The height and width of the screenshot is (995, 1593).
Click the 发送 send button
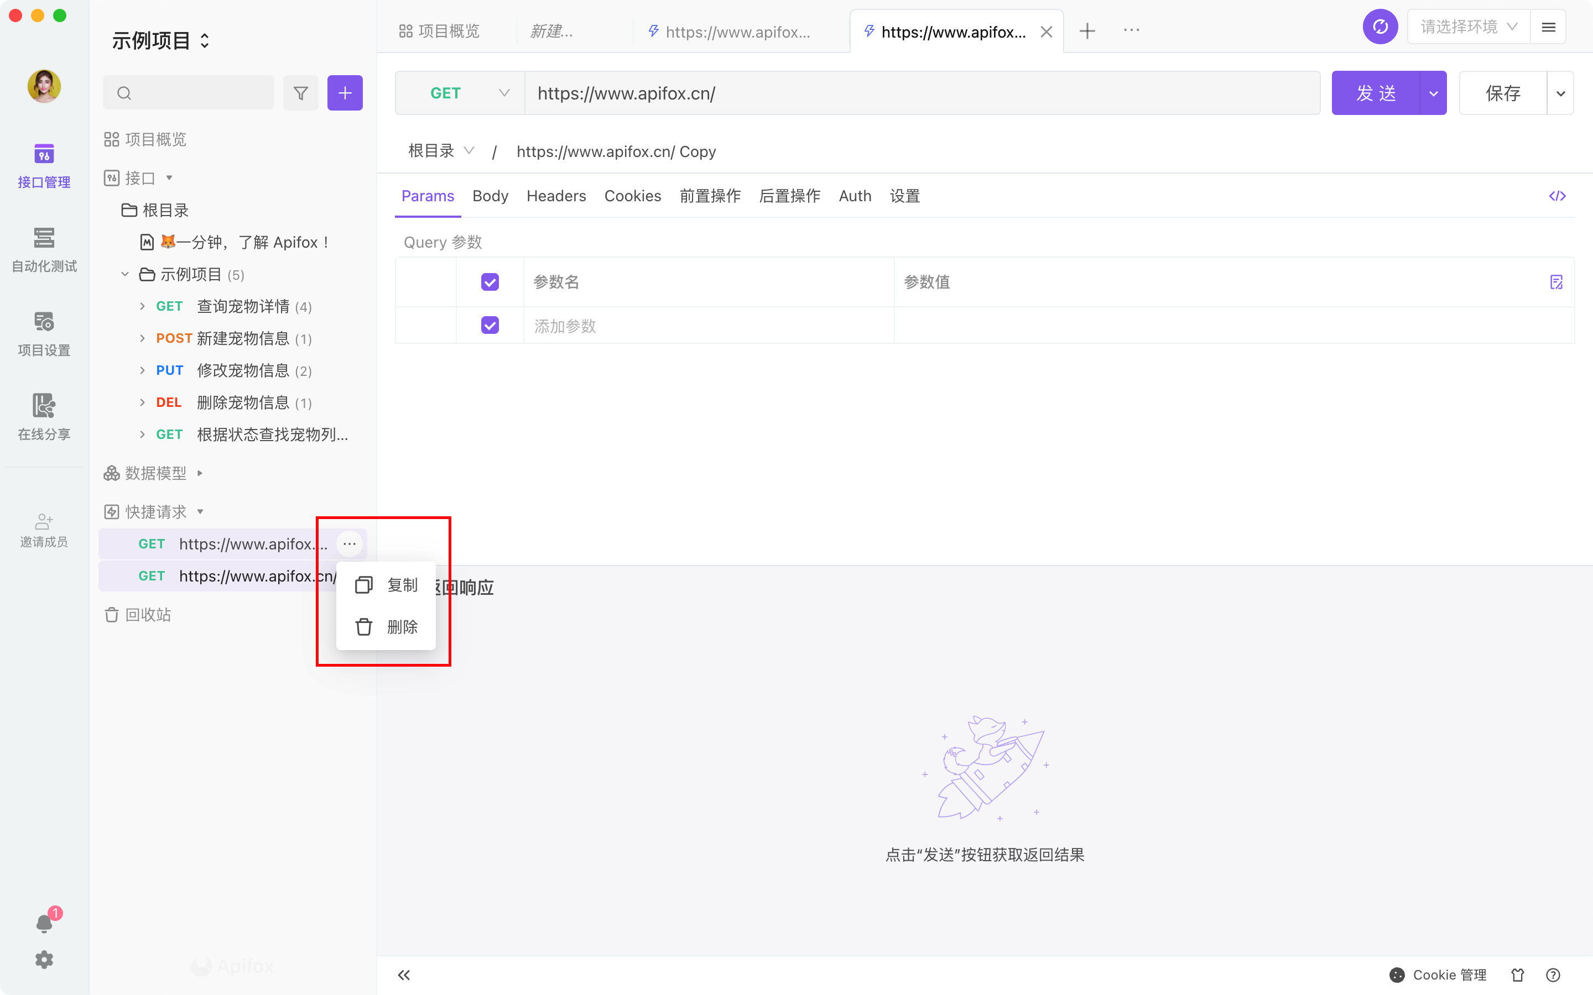tap(1375, 93)
